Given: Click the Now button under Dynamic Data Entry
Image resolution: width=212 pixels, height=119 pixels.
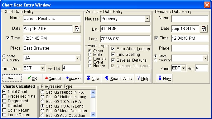Looking at the screenshot, I should click(165, 78).
